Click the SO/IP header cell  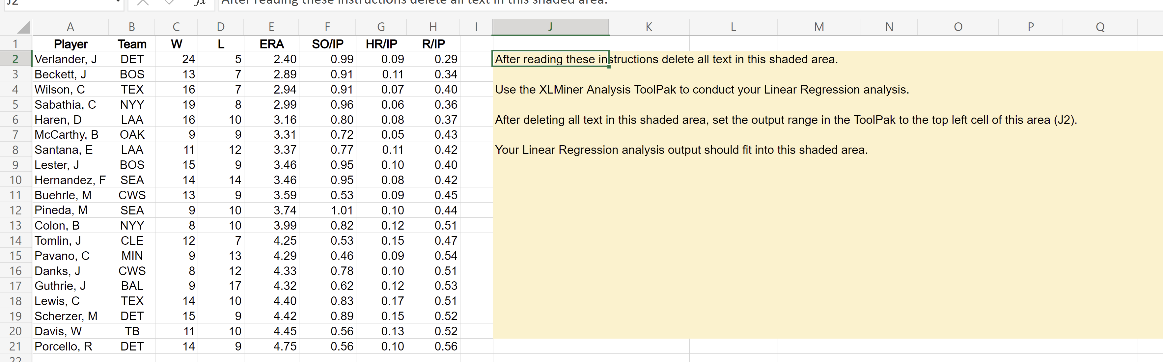(327, 44)
